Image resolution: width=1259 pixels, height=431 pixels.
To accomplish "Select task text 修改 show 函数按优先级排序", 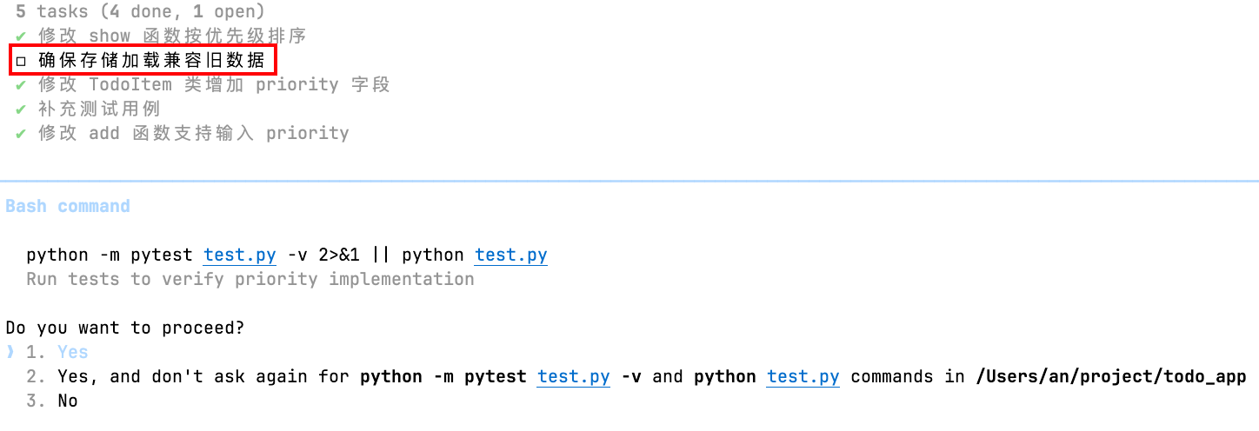I will (x=172, y=36).
